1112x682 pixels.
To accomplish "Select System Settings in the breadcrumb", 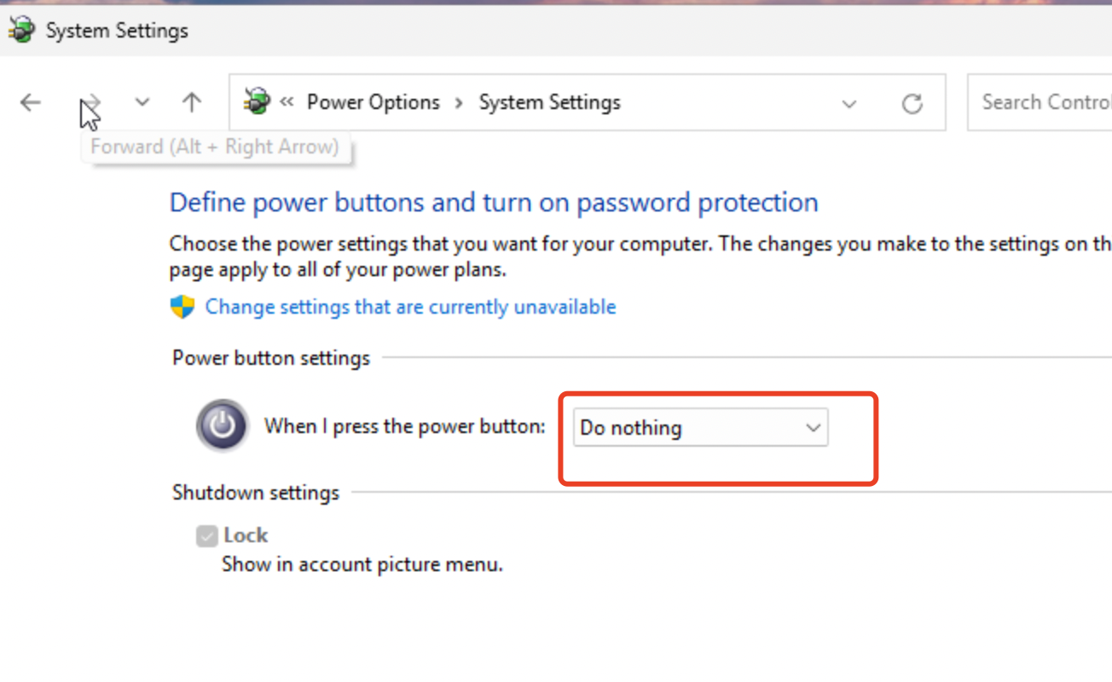I will (549, 102).
